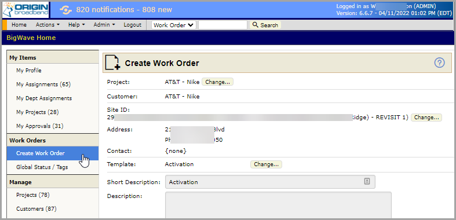
Task: Expand the Actions menu
Action: [48, 25]
